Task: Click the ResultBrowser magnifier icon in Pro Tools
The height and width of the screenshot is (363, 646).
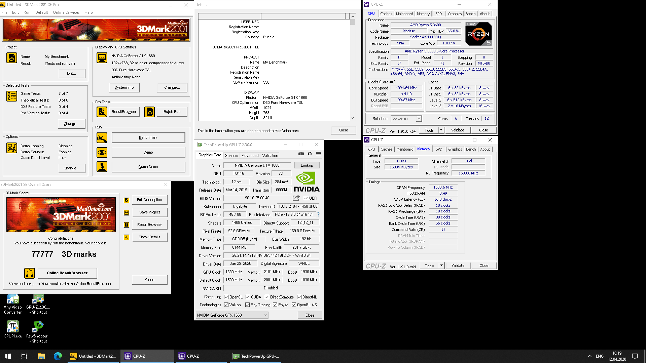Action: click(102, 112)
